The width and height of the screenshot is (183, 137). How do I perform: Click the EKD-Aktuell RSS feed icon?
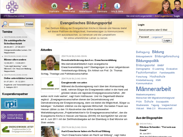(x=137, y=124)
